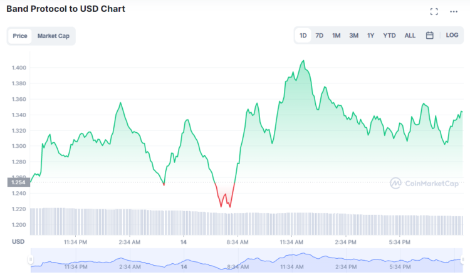Switch to the Market Cap tab

53,36
